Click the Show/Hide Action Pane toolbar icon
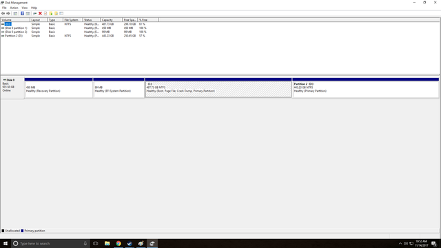This screenshot has width=441, height=248. click(x=28, y=14)
